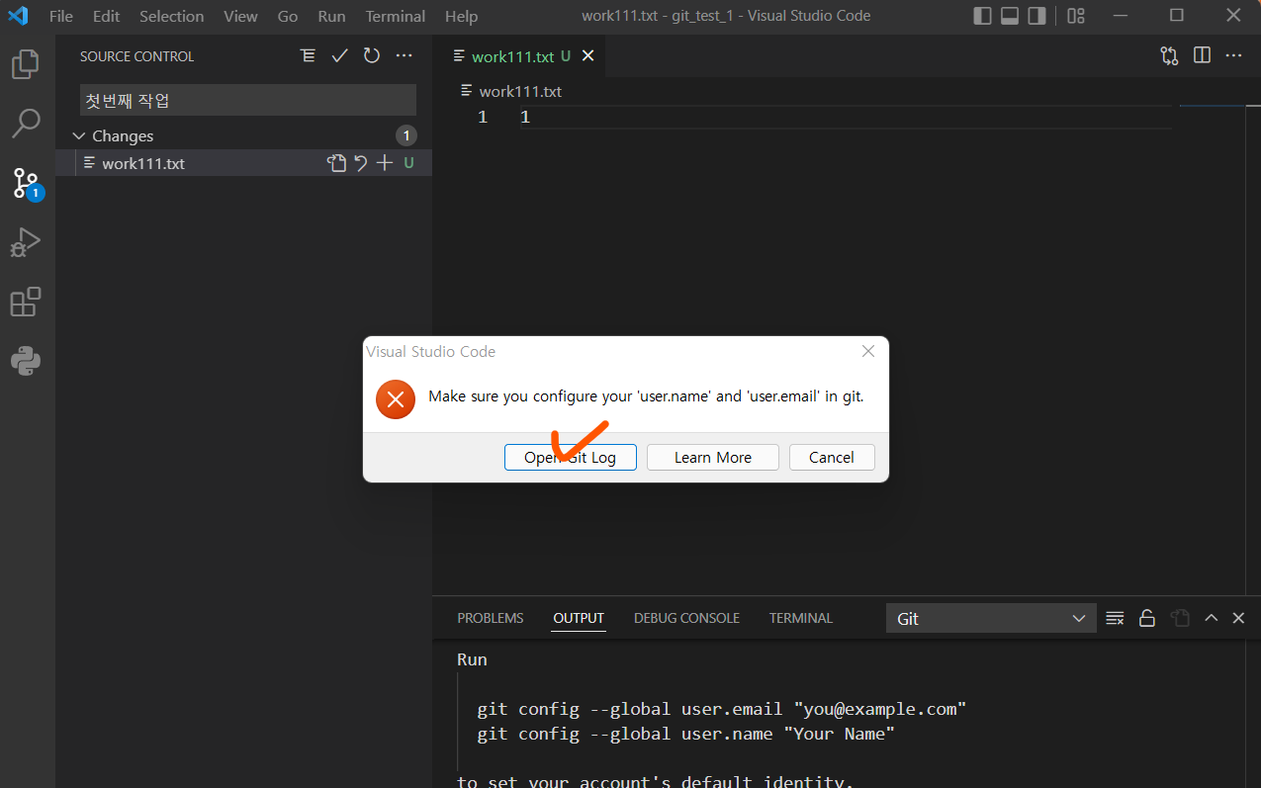Open the Search view in activity bar
1261x788 pixels.
pos(26,124)
